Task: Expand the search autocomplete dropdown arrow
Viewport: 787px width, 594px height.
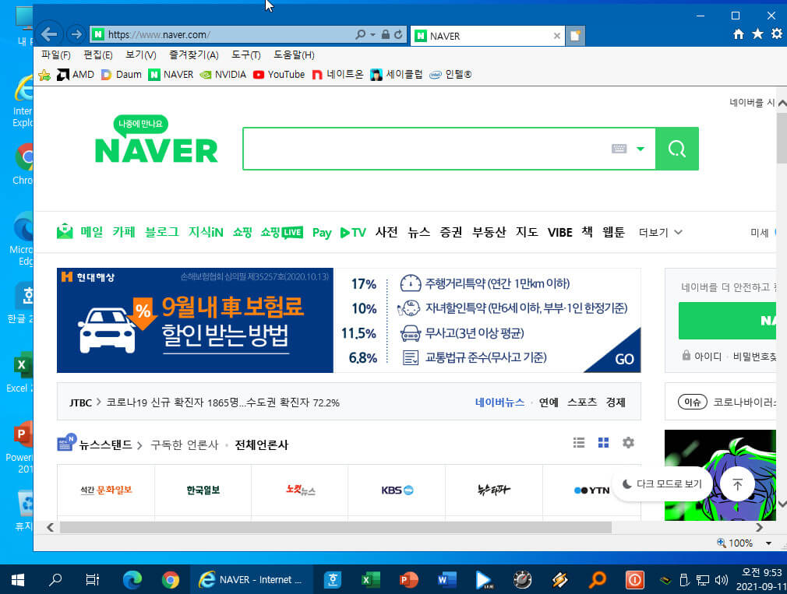Action: click(x=641, y=149)
